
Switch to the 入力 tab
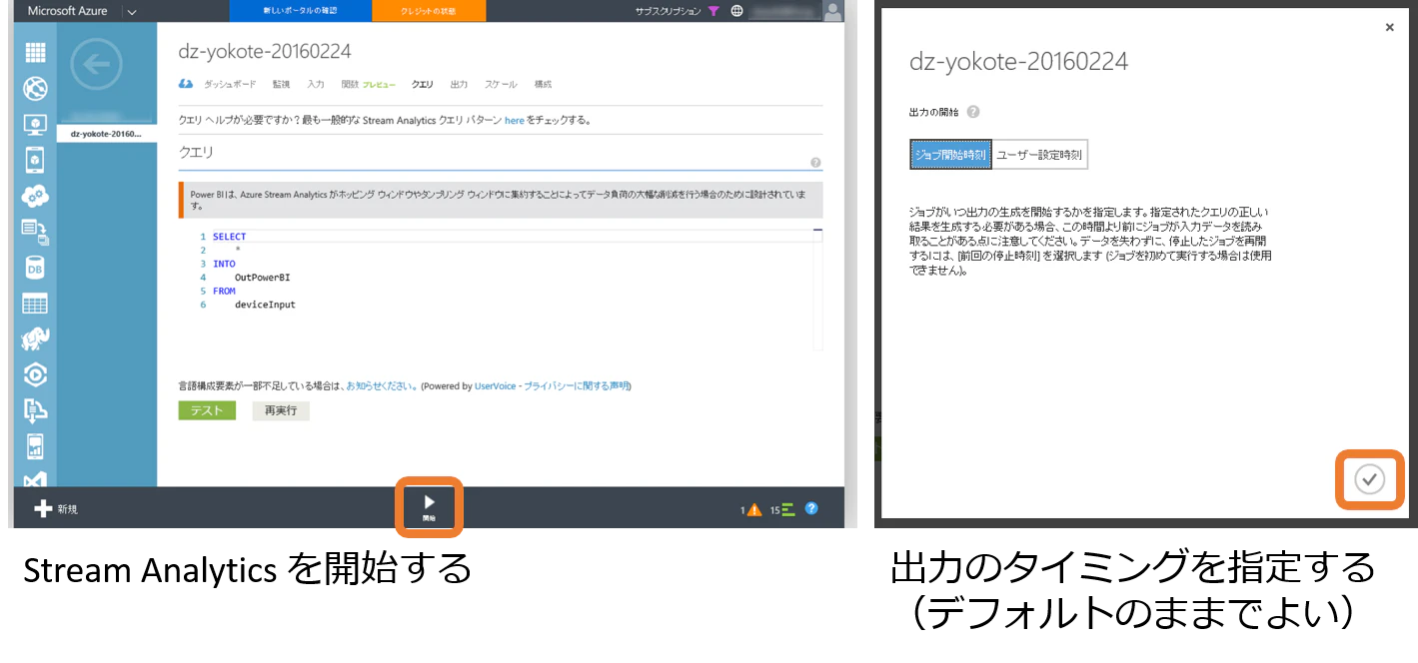tap(316, 85)
